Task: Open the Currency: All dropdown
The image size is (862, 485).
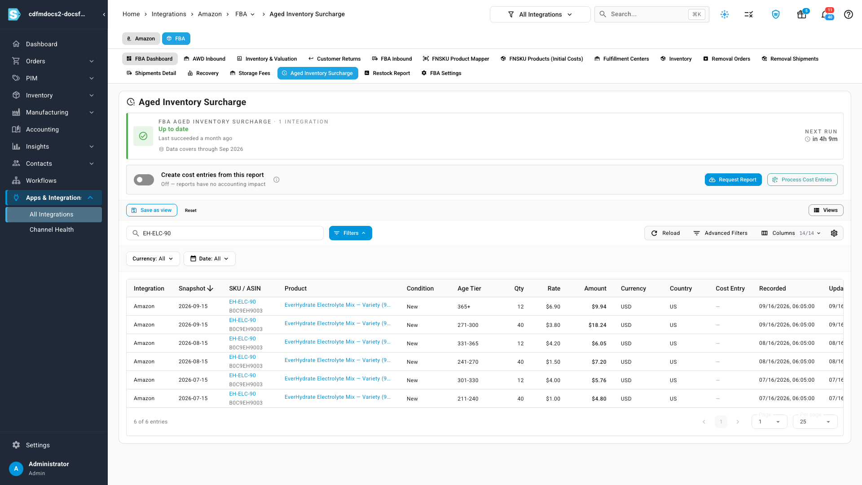Action: tap(153, 259)
